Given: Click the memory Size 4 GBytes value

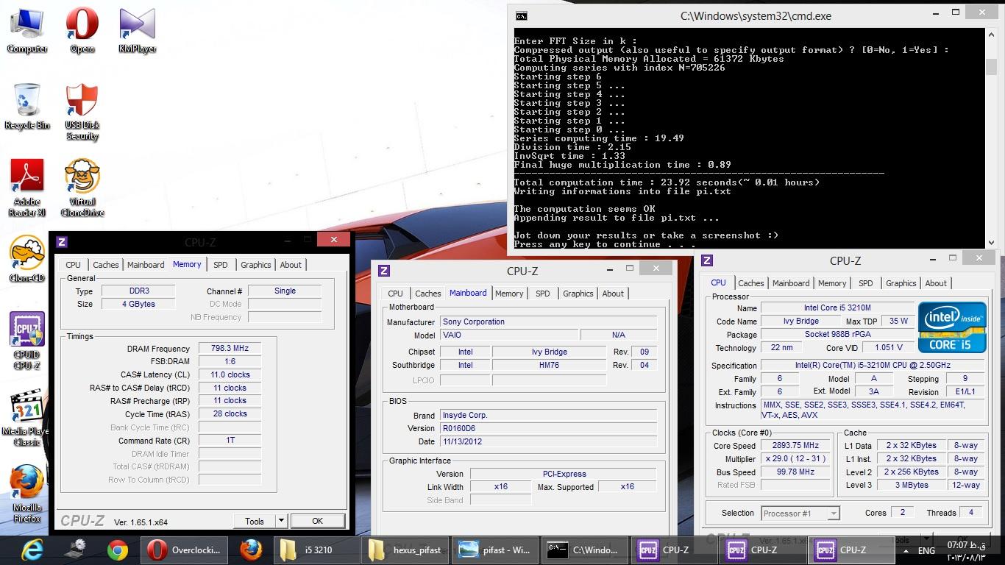Looking at the screenshot, I should [x=138, y=304].
